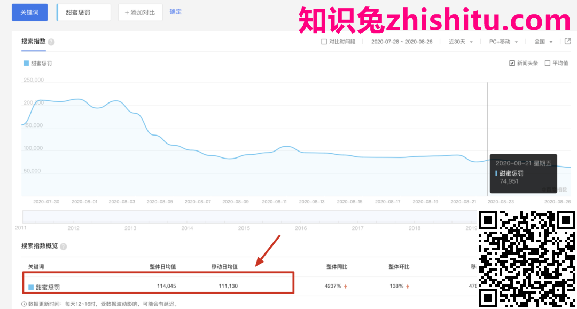Click 2012 on the year timeline
The width and height of the screenshot is (577, 309).
(73, 228)
